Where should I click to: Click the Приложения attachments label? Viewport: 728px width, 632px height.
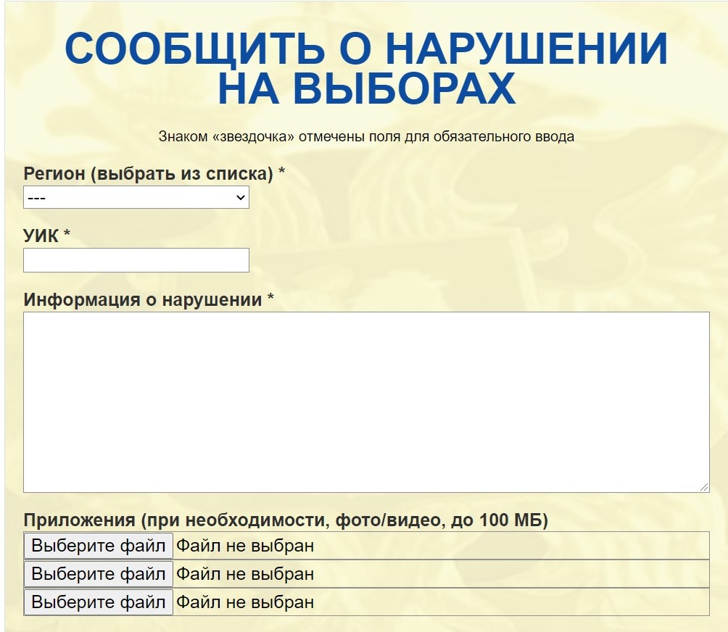point(286,520)
